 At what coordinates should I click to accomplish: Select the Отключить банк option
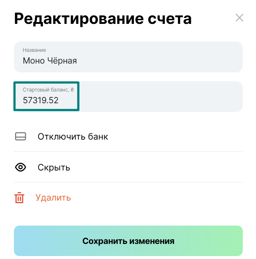[73, 137]
